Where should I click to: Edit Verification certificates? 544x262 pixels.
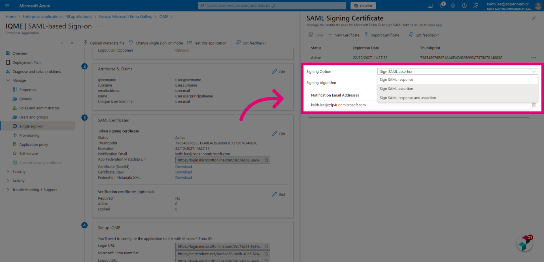[x=279, y=194]
